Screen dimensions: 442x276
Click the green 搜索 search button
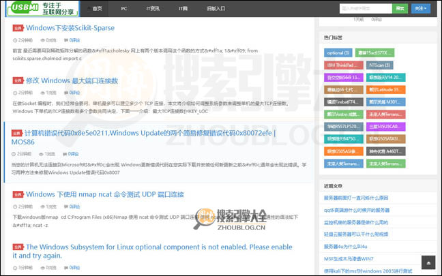400,8
